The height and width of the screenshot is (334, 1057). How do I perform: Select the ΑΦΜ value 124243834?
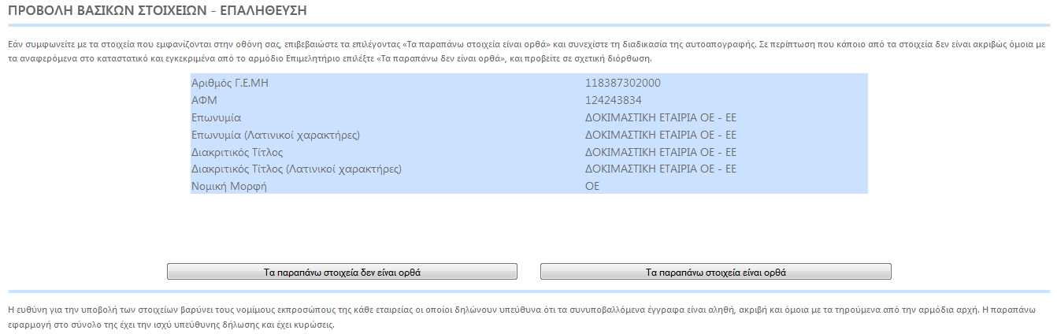click(614, 100)
